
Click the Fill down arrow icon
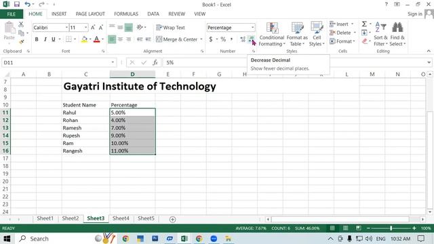(x=364, y=33)
